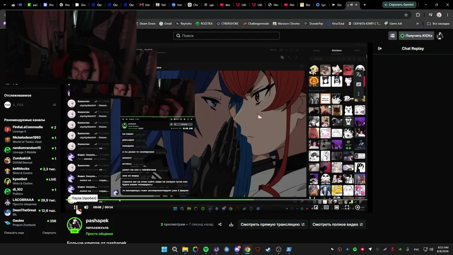Open ROZETKA bookmark
The height and width of the screenshot is (255, 453).
pyautogui.click(x=204, y=24)
